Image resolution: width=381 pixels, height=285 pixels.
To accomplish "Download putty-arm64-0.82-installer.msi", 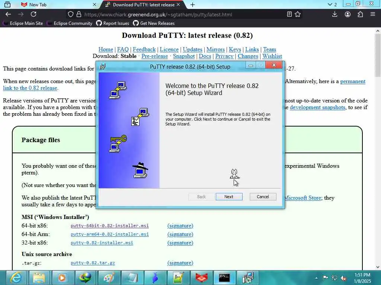I will 110,234.
